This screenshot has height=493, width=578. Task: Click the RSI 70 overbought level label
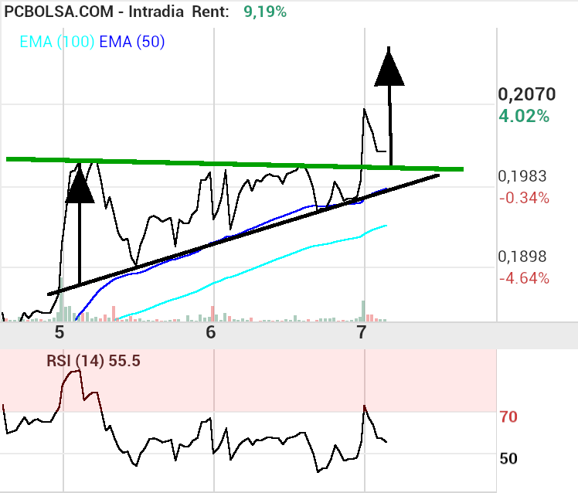pyautogui.click(x=508, y=417)
